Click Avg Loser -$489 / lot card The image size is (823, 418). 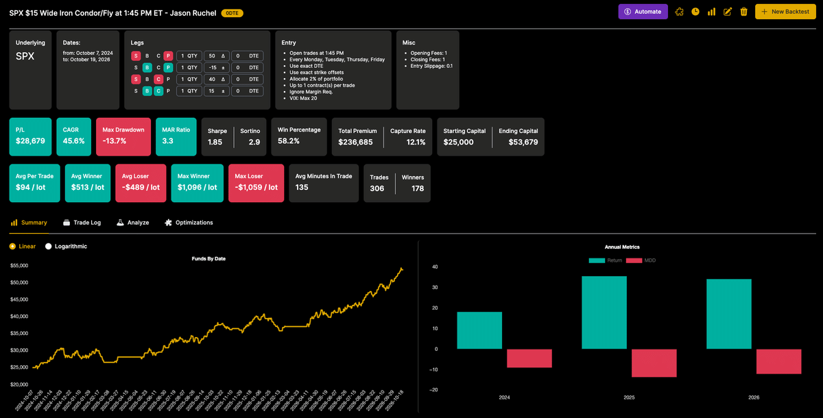pos(141,183)
